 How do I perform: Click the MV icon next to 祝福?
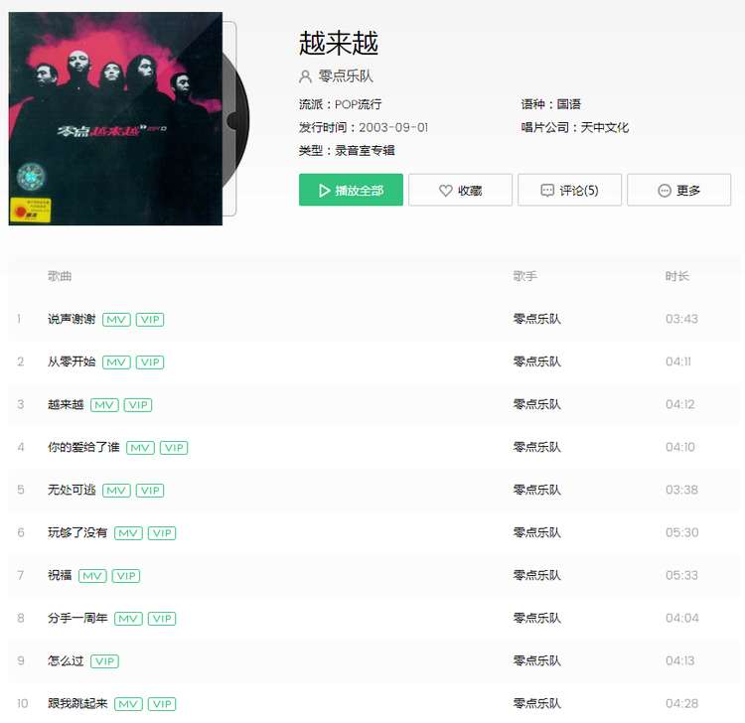pyautogui.click(x=92, y=576)
